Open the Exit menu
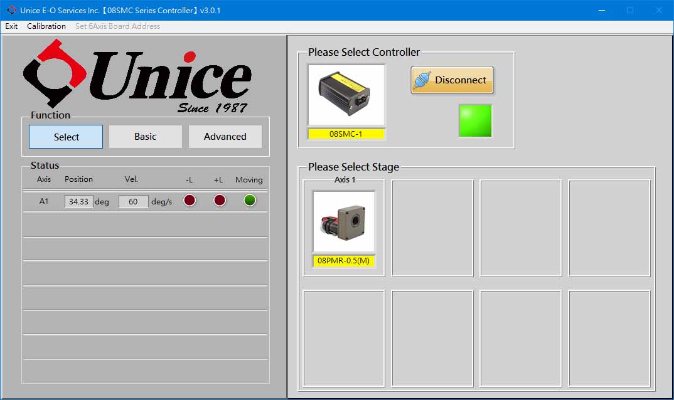 point(11,26)
